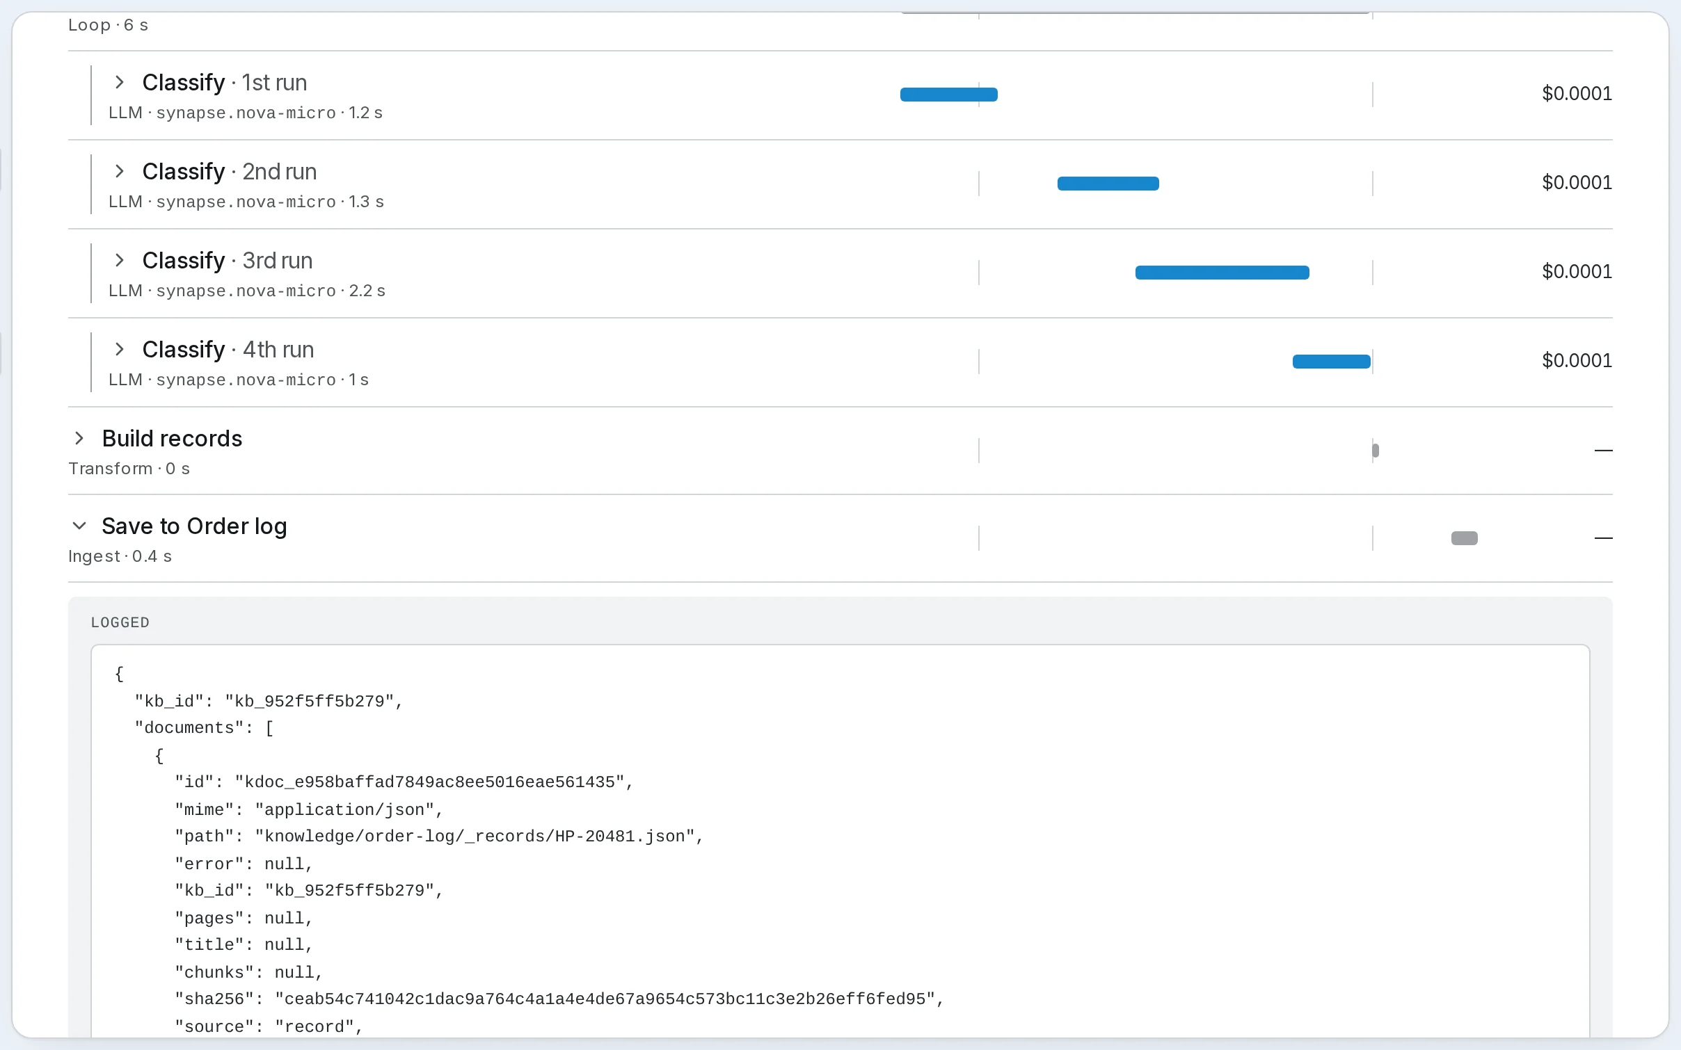
Task: Open the Classify 2nd run title
Action: point(230,172)
